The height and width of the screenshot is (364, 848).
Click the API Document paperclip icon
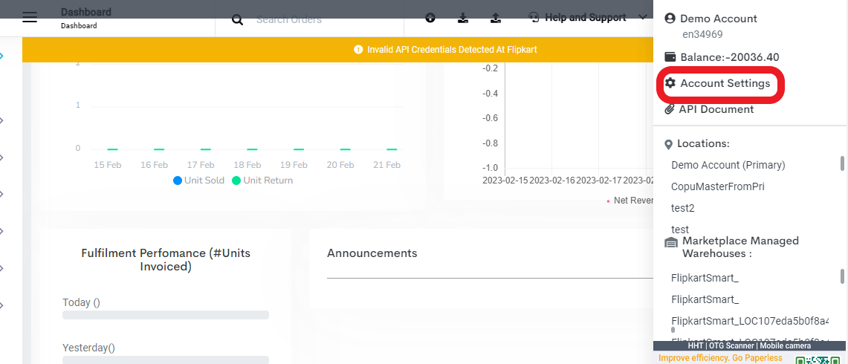[670, 109]
